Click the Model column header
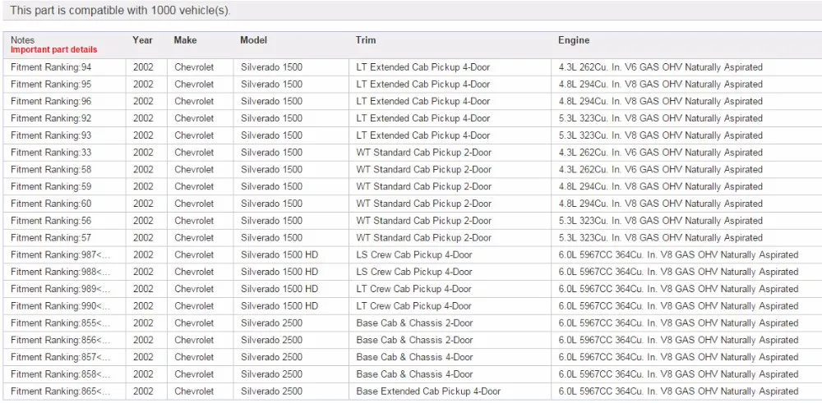This screenshot has width=822, height=403. (x=254, y=40)
